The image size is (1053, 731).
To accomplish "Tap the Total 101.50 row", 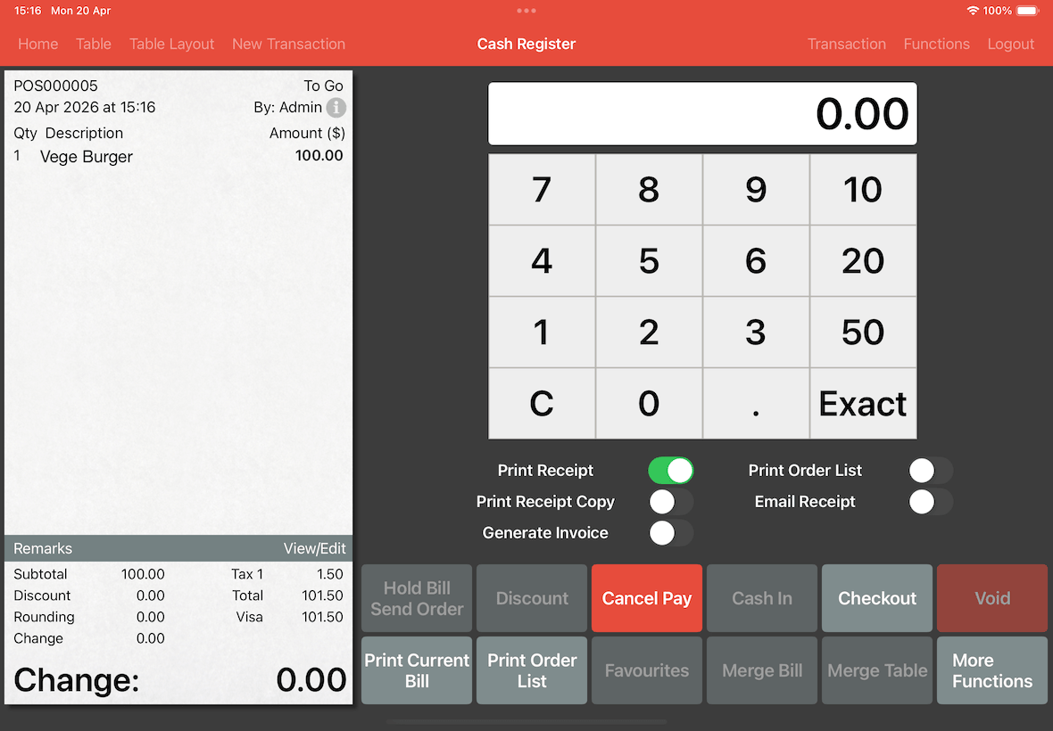I will 287,595.
